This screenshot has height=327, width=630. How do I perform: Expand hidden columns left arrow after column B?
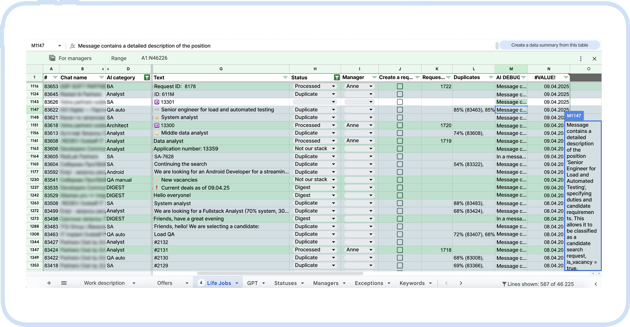coord(103,69)
